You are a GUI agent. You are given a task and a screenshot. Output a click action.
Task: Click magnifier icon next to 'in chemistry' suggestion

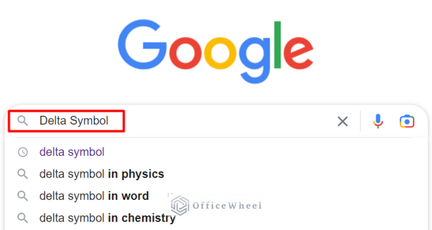[x=22, y=218]
